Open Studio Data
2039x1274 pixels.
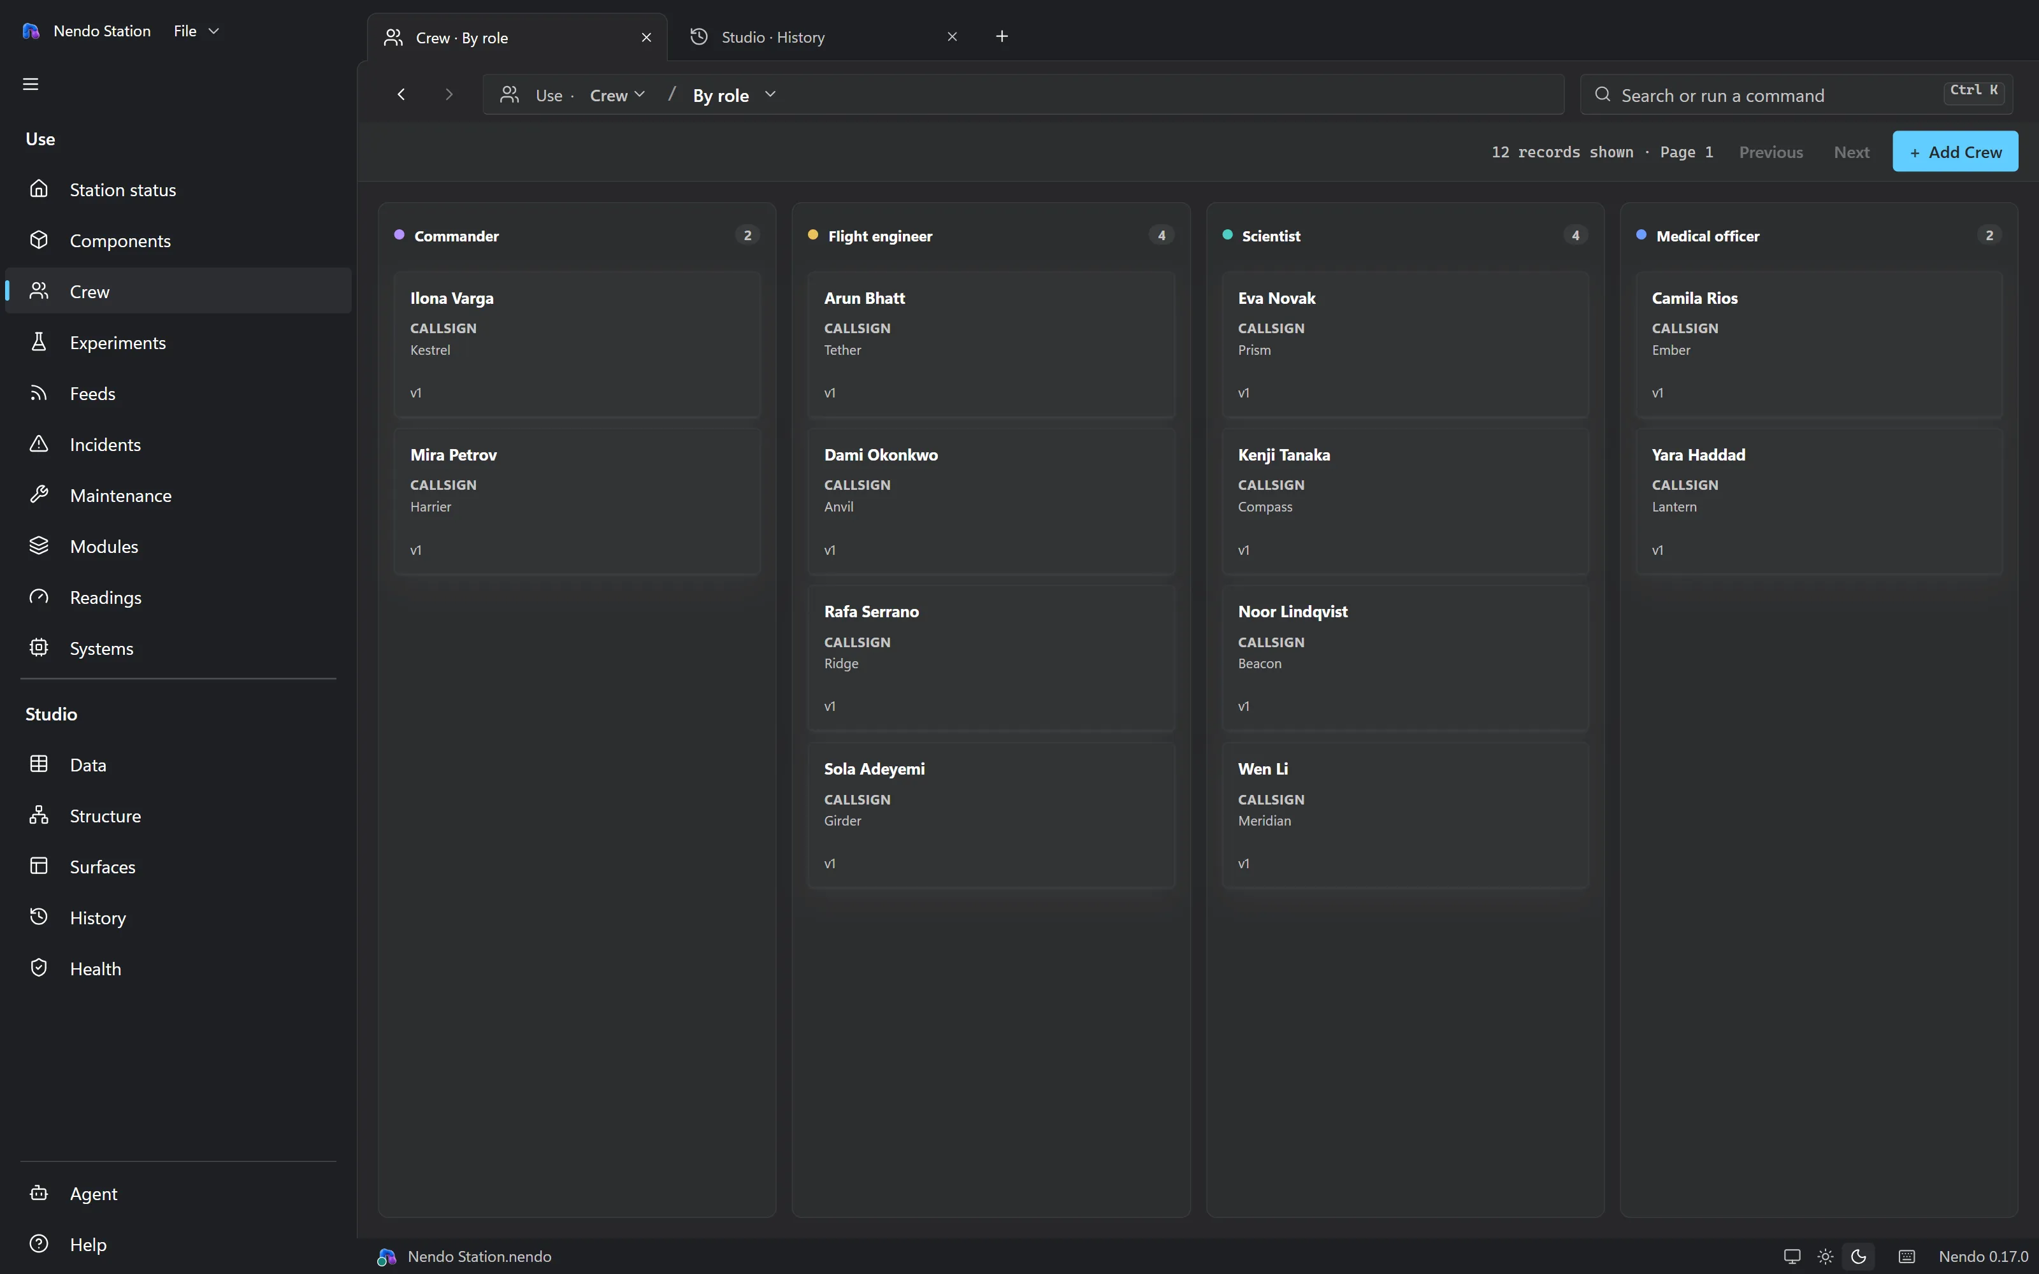(178, 765)
